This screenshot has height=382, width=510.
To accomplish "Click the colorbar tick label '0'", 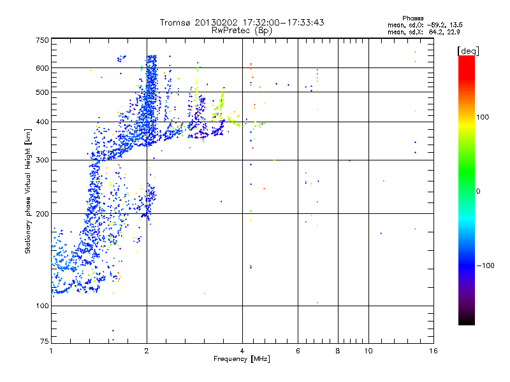I will click(x=477, y=192).
